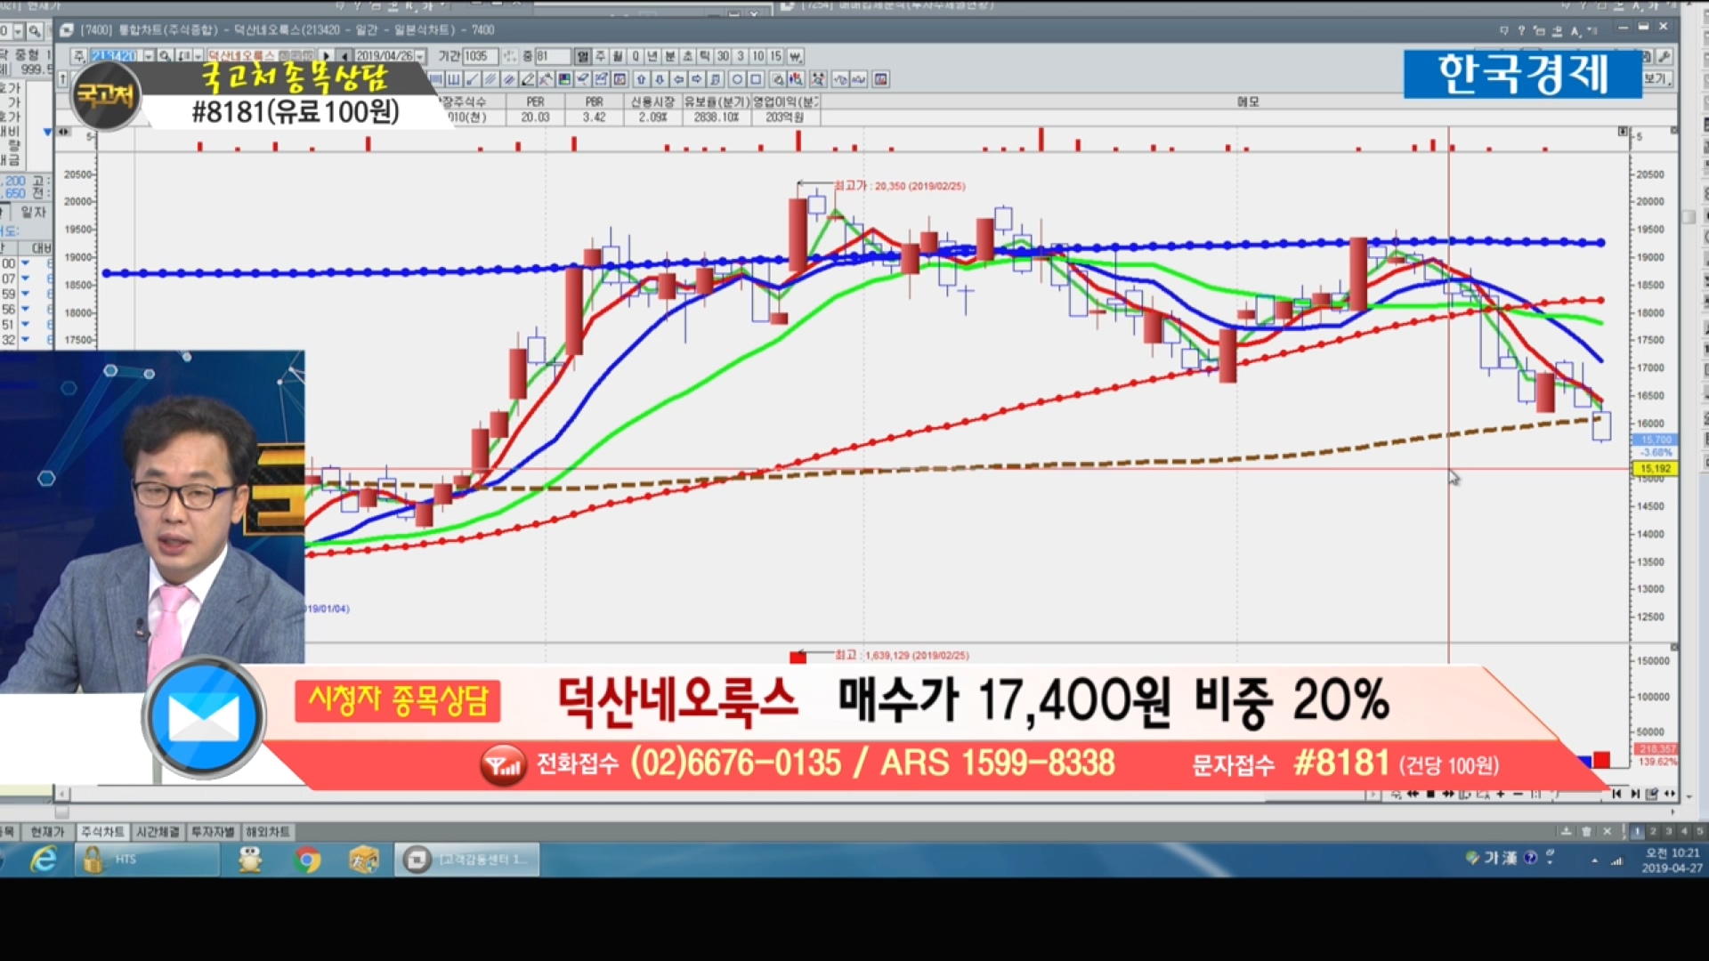Toggle the weekly 주 period button
The width and height of the screenshot is (1709, 961).
(601, 56)
